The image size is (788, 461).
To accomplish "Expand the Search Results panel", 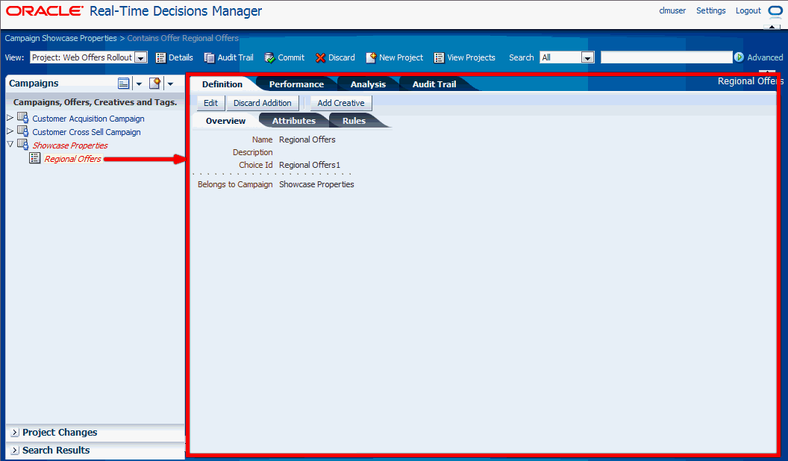I will (15, 451).
